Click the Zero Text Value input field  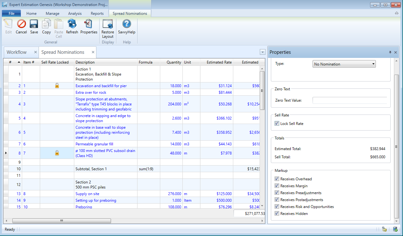point(349,100)
